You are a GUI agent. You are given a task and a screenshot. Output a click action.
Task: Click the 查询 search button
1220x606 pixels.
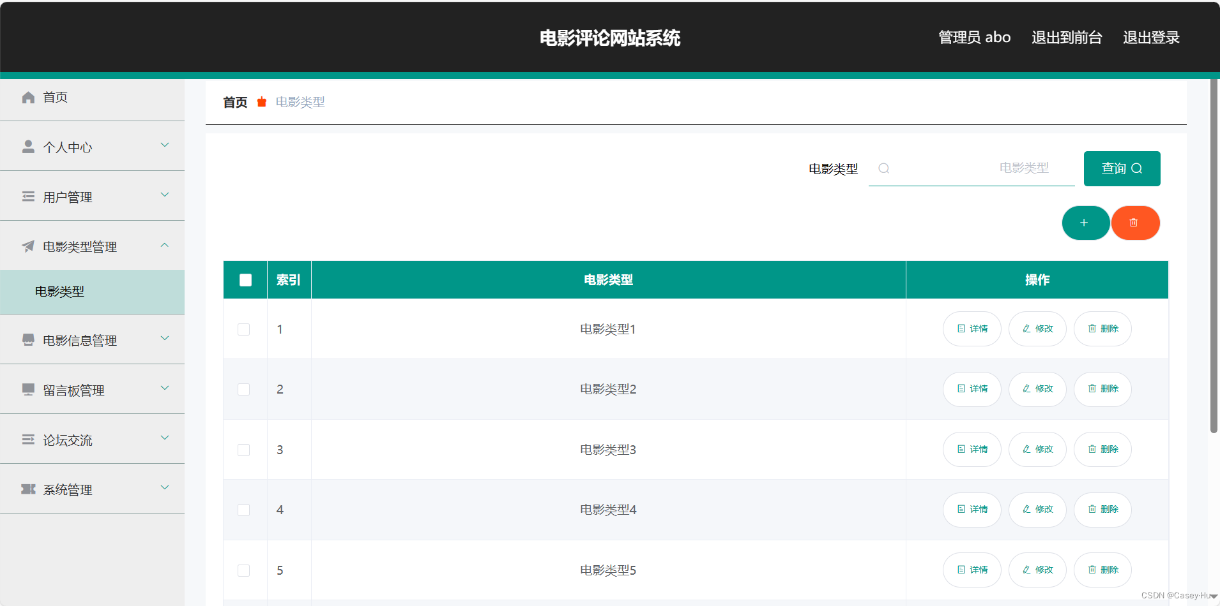pyautogui.click(x=1122, y=168)
